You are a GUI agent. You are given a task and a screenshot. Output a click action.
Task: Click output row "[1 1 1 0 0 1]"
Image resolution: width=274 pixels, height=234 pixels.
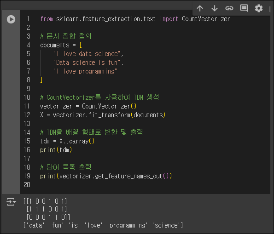pyautogui.click(x=47, y=209)
